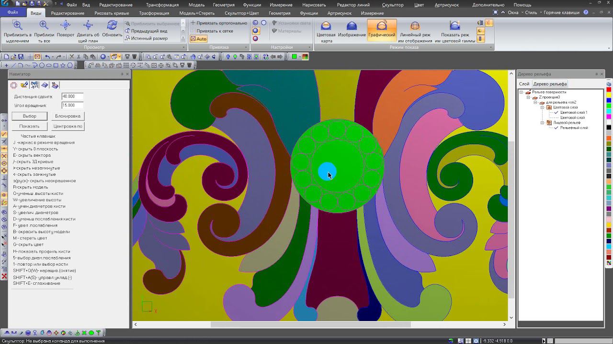This screenshot has height=344, width=613.
Task: Click 'Показать режим цветовой гаммы' icon
Action: pyautogui.click(x=454, y=27)
